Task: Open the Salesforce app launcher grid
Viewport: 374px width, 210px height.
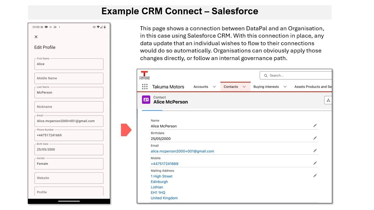Action: click(x=145, y=87)
